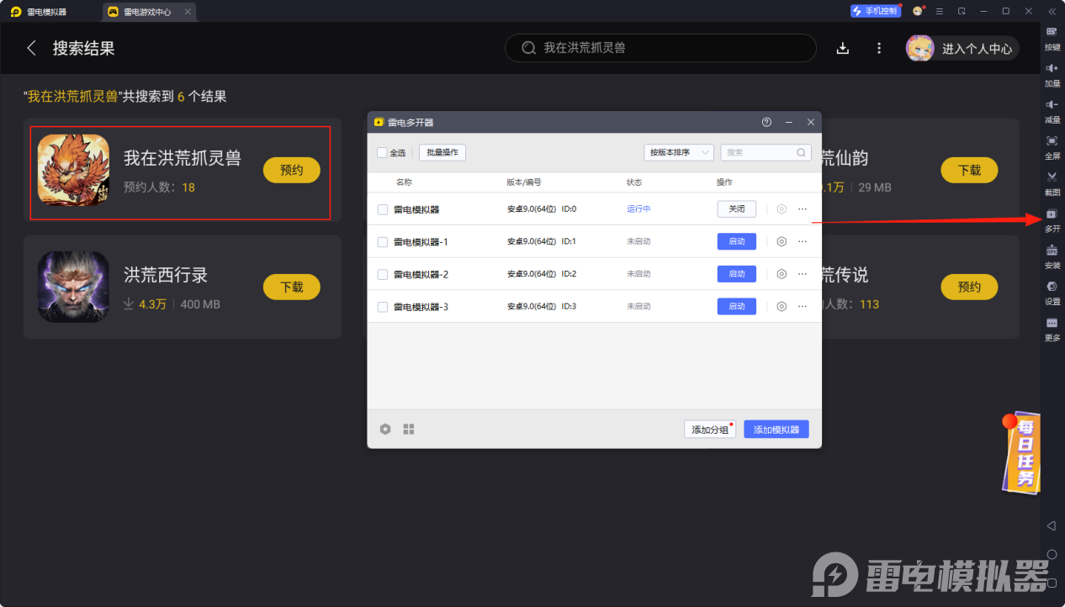Close the 雷电游戏中心 tab

[188, 12]
